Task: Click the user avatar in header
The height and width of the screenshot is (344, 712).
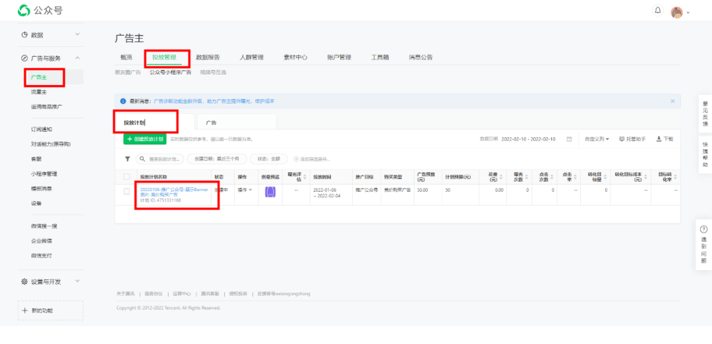Action: pos(676,13)
